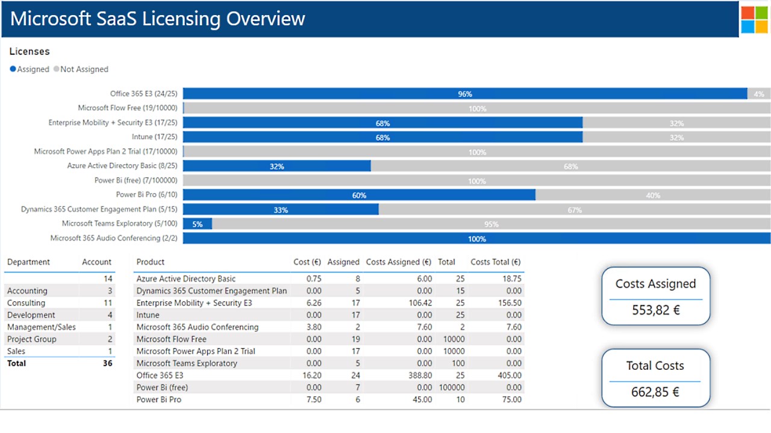Select Microsoft Power Apps Plan 2 Trial unassigned bar

click(x=477, y=152)
